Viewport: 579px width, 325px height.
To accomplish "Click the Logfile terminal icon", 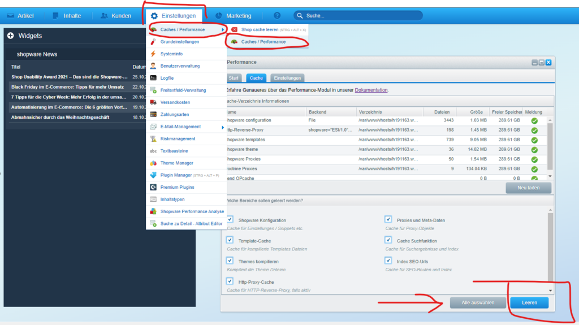I will [x=153, y=78].
